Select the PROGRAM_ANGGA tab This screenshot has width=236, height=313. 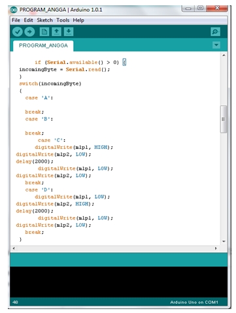tap(43, 46)
